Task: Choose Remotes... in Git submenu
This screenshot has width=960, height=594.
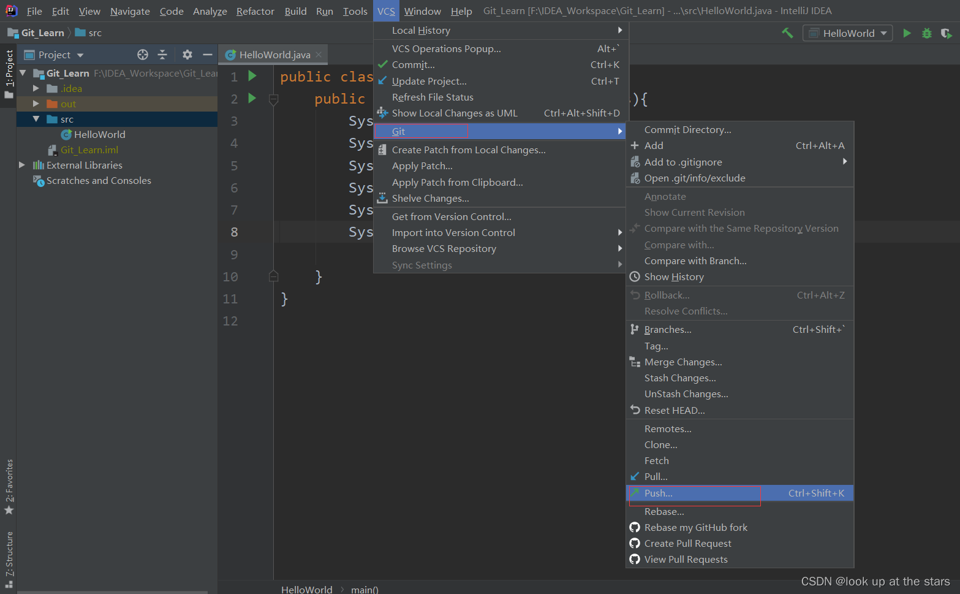Action: pos(739,428)
